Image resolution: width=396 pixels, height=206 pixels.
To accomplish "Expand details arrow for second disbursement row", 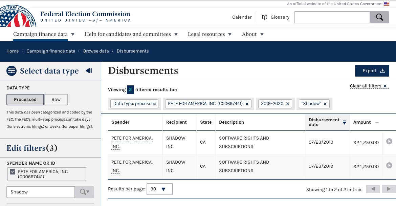I will click(389, 165).
